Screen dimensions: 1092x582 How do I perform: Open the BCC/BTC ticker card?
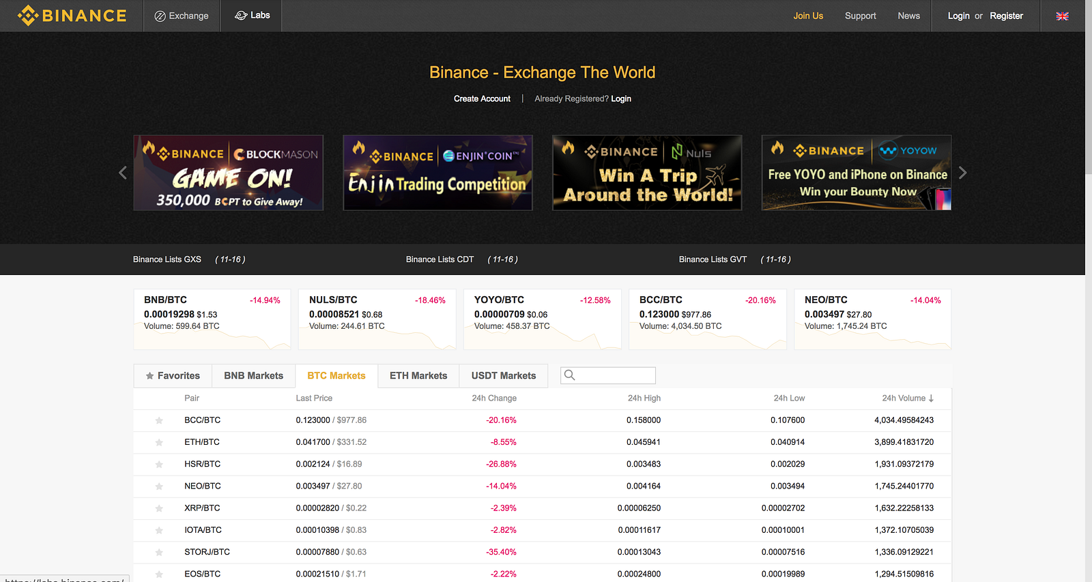pos(708,319)
